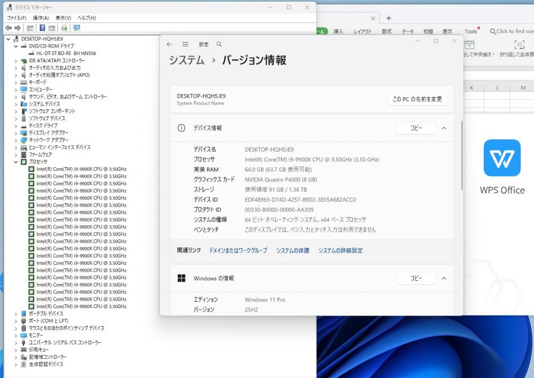The width and height of the screenshot is (534, 378).
Task: Select the 記憶域コントローラー node
Action: 48,357
